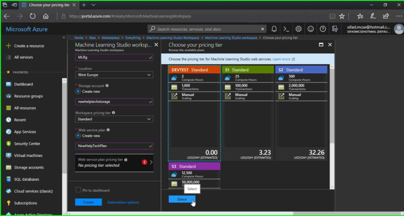Open browser tab list chevron
Viewport: 404px width, 216px height.
[94, 5]
